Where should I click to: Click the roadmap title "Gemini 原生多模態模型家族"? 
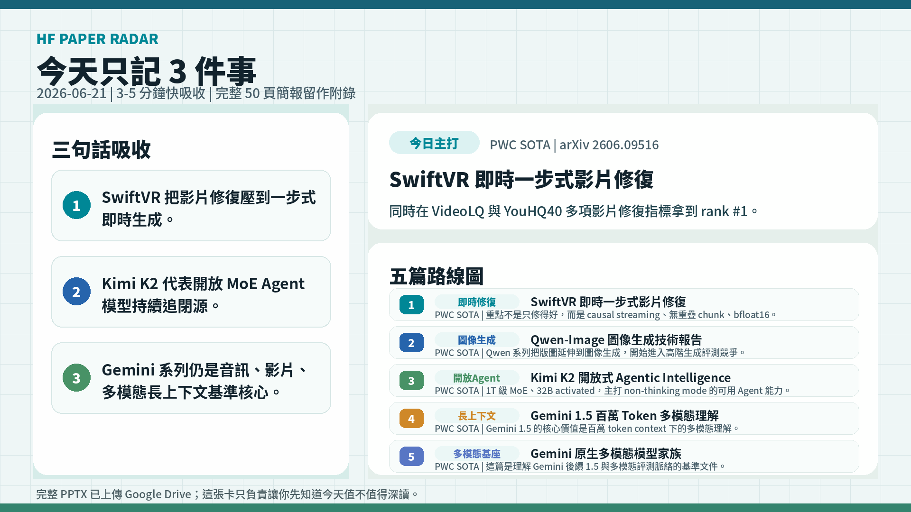coord(606,454)
